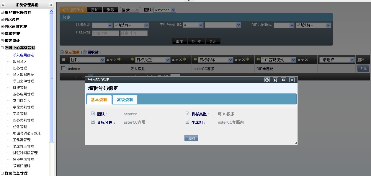Viewport: 371px width, 176px height.
Task: Click the 添加 button in the top toolbar
Action: point(95,10)
